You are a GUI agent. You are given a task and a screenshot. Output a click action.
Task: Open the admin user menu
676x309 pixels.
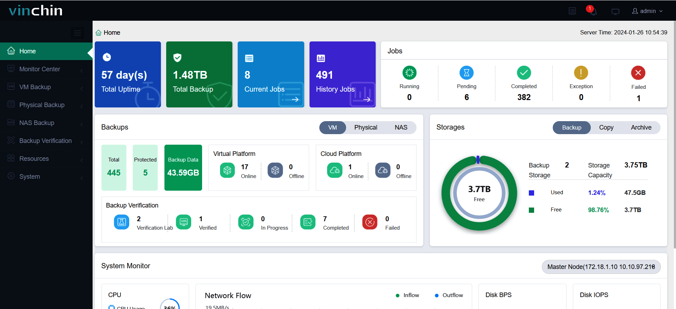647,11
